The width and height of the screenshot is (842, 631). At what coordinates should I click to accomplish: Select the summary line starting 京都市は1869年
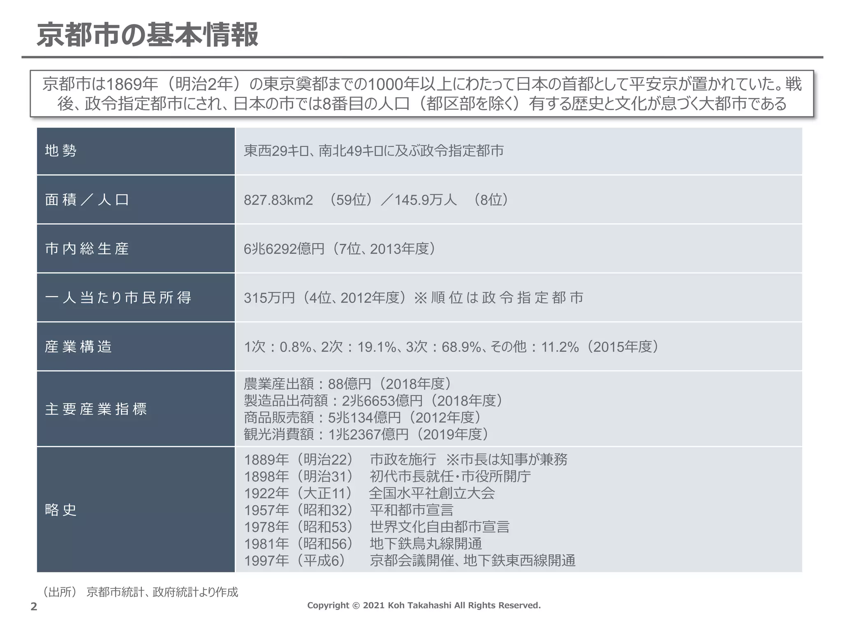click(x=422, y=84)
